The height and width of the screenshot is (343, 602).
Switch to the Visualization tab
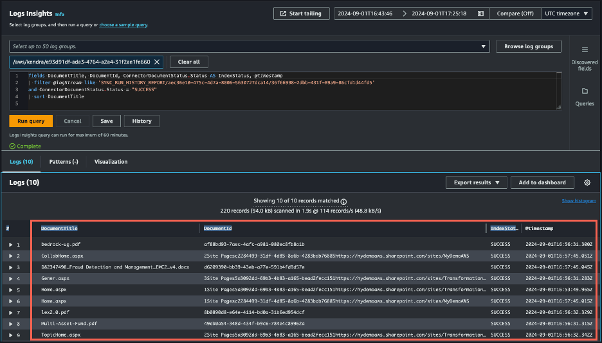pos(111,162)
